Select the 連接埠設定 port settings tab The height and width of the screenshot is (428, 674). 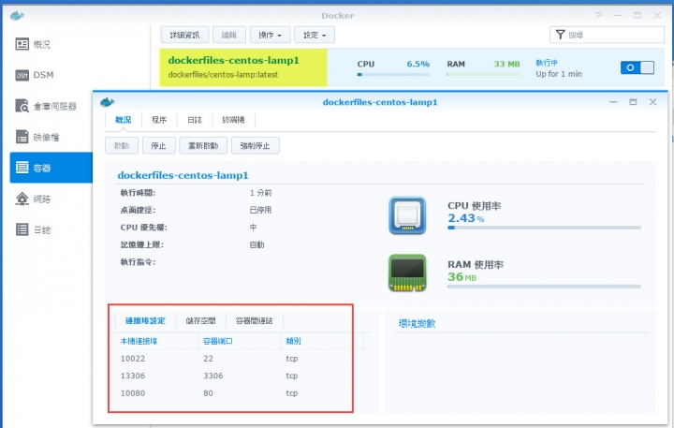[145, 320]
